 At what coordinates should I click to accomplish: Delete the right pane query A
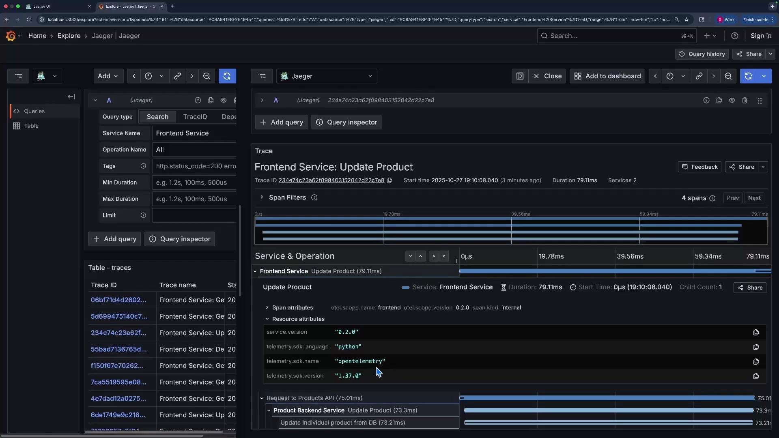(x=745, y=100)
